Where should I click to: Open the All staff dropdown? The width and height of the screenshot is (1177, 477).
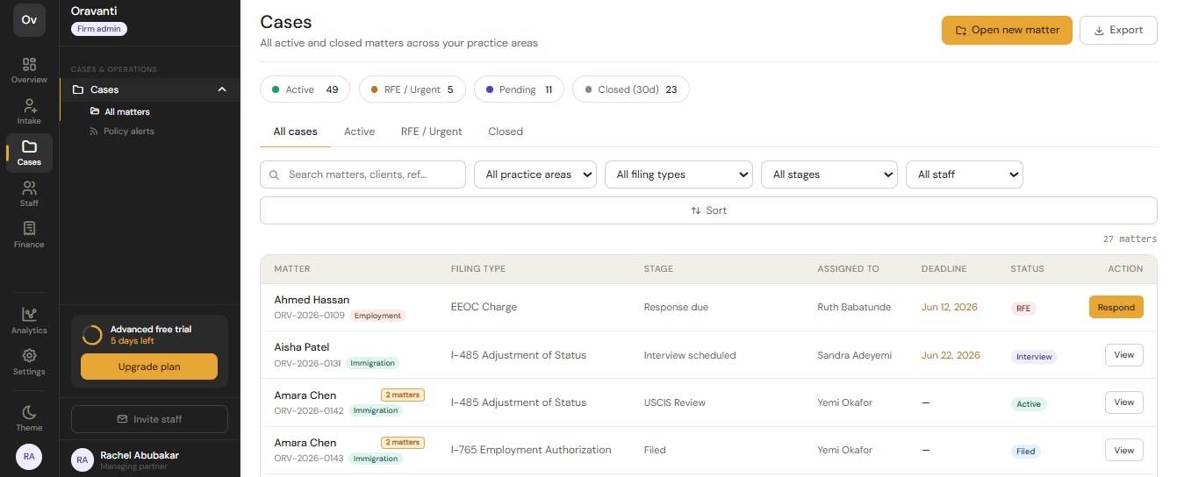(x=965, y=174)
